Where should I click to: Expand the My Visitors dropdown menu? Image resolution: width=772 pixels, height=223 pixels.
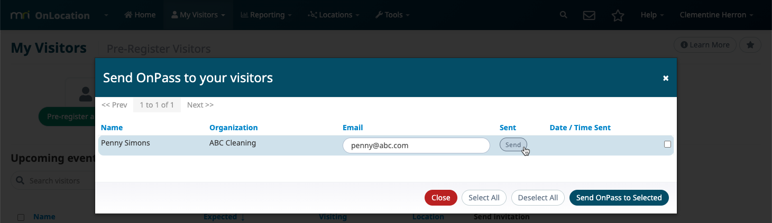pos(198,15)
